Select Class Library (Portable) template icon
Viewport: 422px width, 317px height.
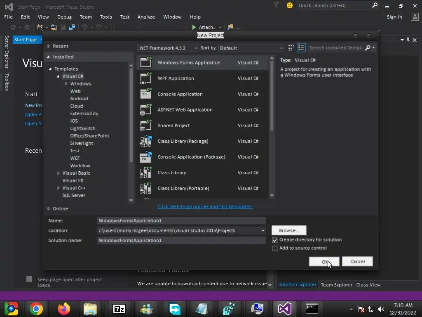click(x=146, y=188)
